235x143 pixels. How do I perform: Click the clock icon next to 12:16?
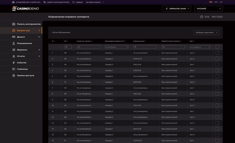click(x=201, y=17)
